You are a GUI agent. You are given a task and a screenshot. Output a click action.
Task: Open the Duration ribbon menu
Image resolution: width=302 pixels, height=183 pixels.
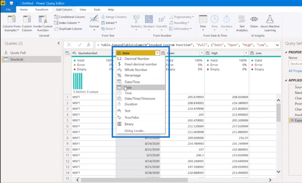(226, 23)
